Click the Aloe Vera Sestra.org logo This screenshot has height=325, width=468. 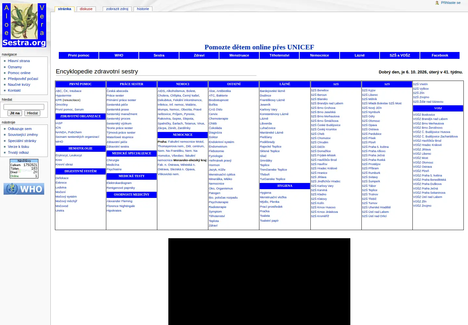point(24,25)
